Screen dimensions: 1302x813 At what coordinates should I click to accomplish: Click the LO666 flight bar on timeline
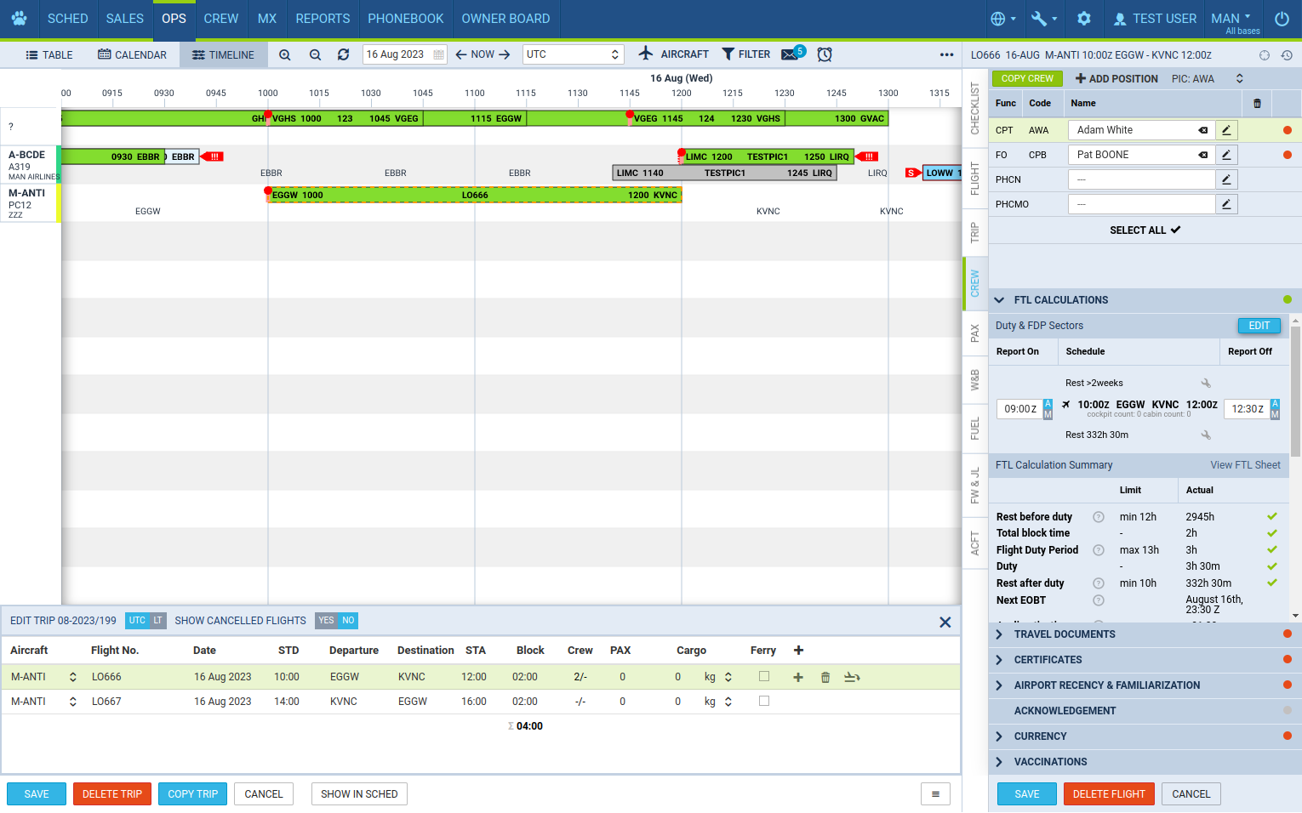[x=475, y=196]
